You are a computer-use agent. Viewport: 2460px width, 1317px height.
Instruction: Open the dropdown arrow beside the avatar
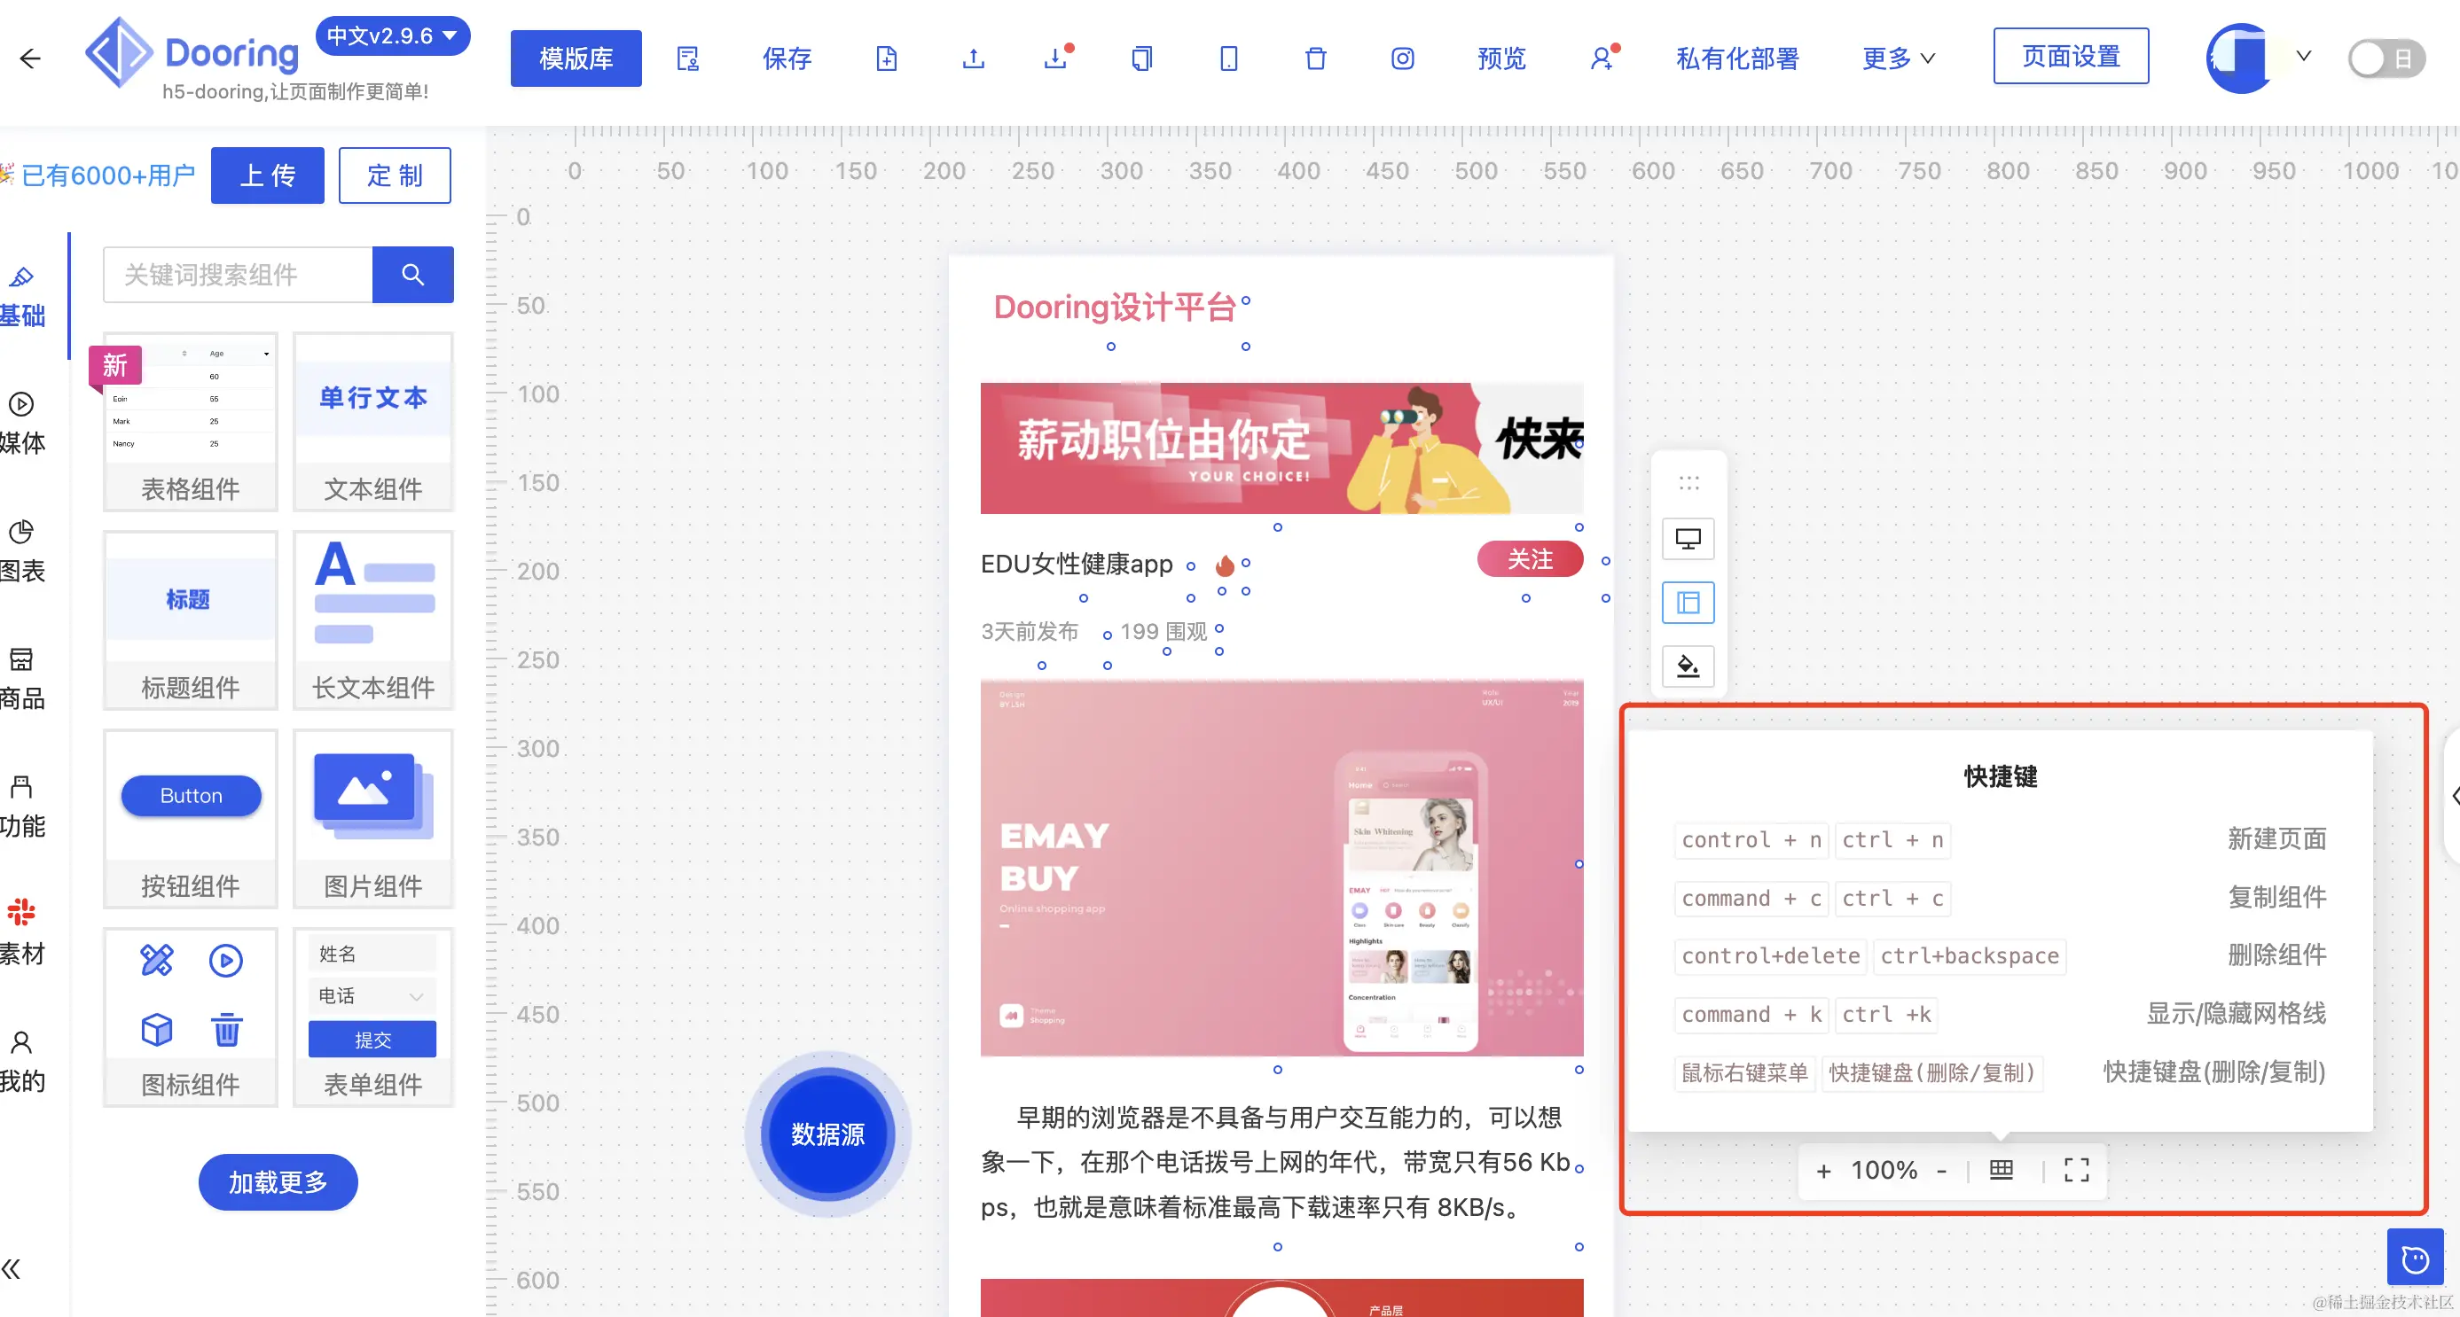pos(2303,57)
